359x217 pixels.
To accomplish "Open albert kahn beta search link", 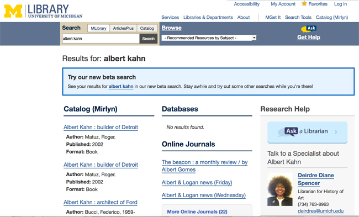I will click(x=121, y=87).
